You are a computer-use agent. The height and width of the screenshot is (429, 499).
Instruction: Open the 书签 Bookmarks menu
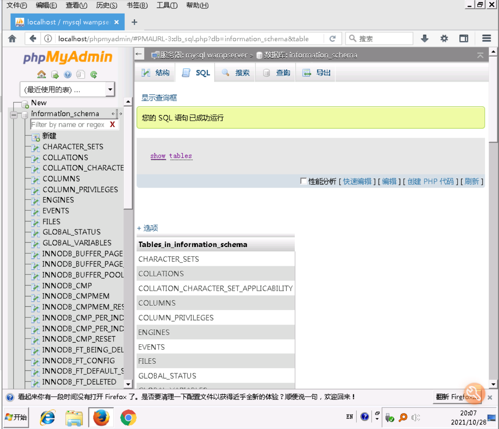coord(137,5)
